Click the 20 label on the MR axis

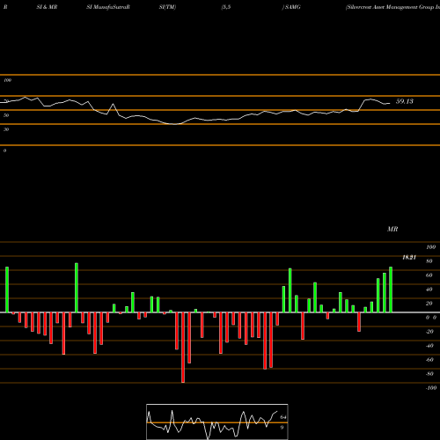coord(429,304)
